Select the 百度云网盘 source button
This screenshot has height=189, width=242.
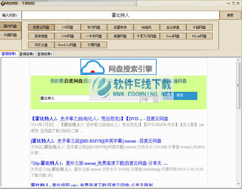click(x=41, y=27)
